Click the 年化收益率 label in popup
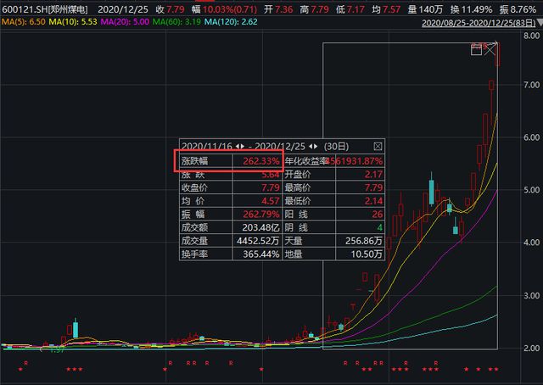543x385 pixels. point(306,161)
